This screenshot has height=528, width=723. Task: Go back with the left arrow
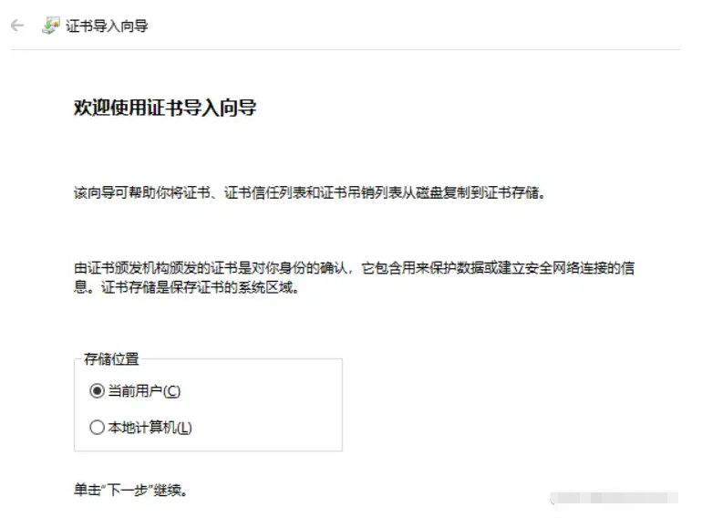(x=17, y=26)
